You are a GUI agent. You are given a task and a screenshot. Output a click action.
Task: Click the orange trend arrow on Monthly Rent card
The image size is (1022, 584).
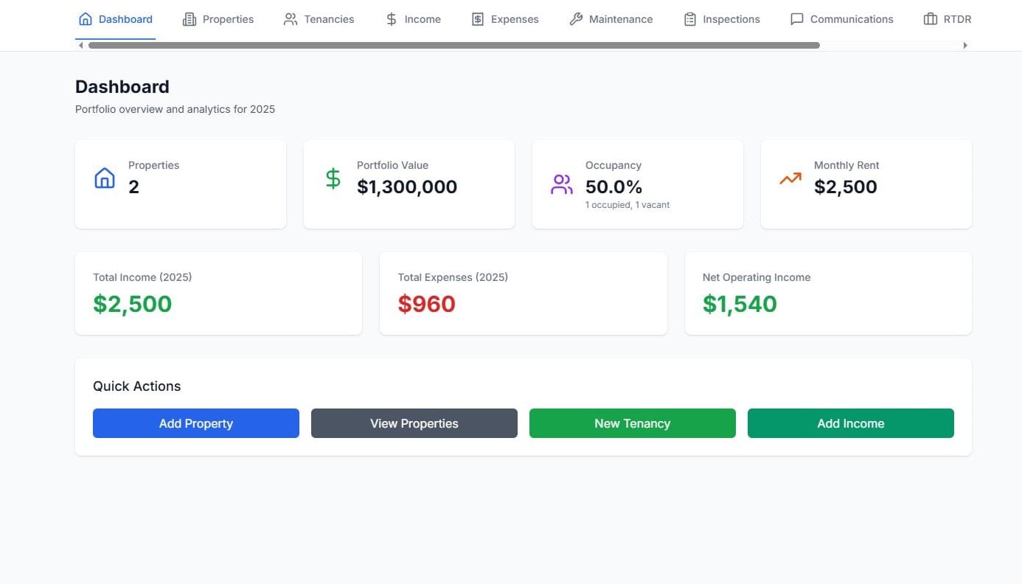[790, 178]
